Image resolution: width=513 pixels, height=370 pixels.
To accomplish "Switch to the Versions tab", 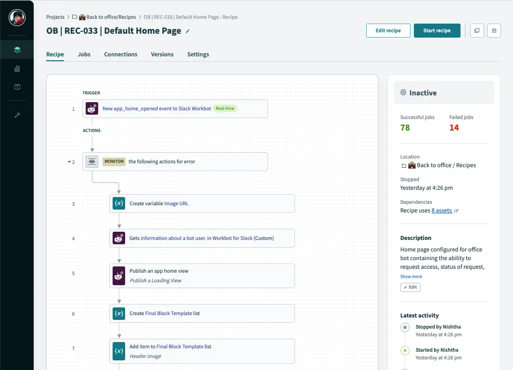I will tap(162, 54).
